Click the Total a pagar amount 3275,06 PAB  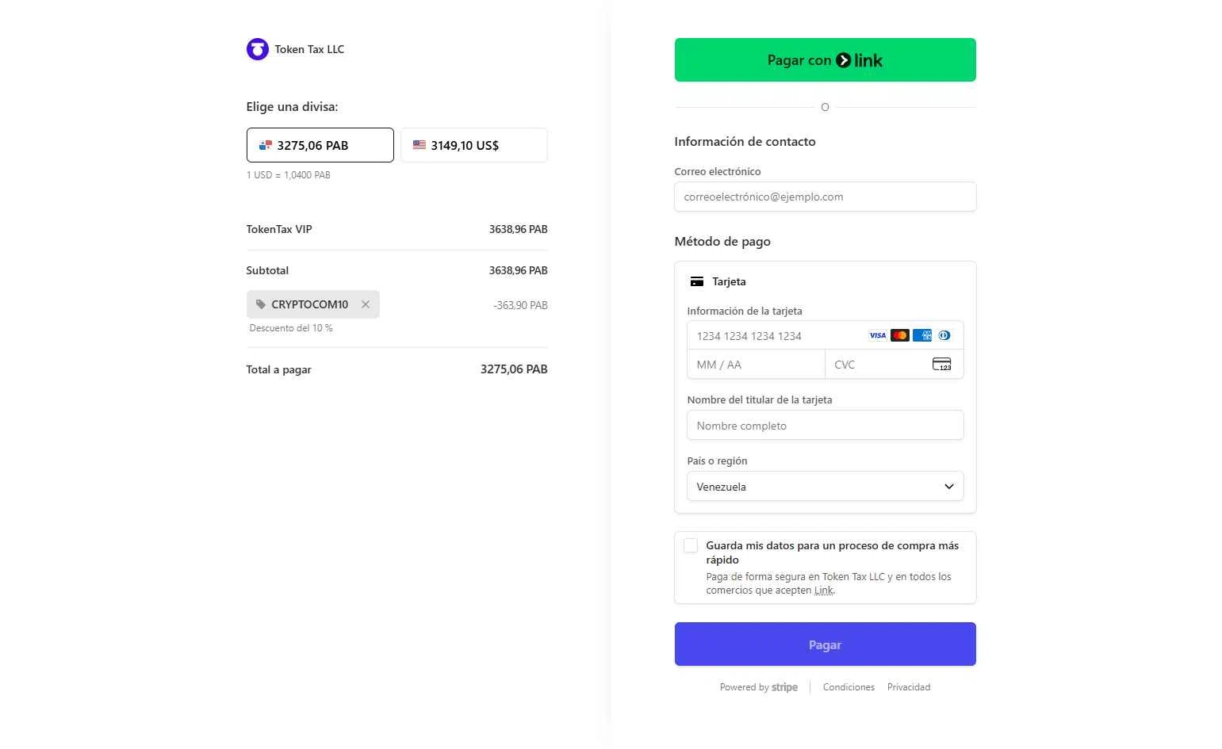coord(514,369)
